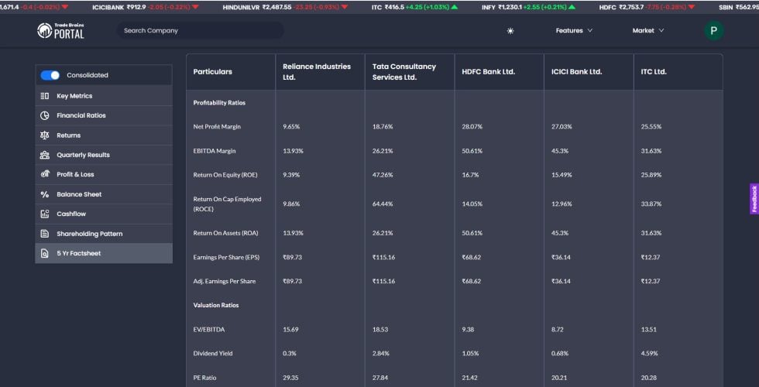
Task: Click the purple Feedback side button
Action: 754,199
